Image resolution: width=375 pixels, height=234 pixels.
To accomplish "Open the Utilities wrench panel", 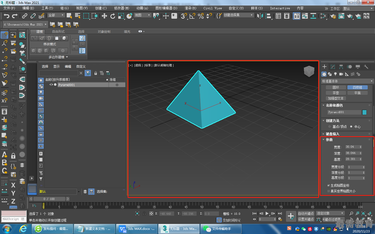I will (366, 67).
